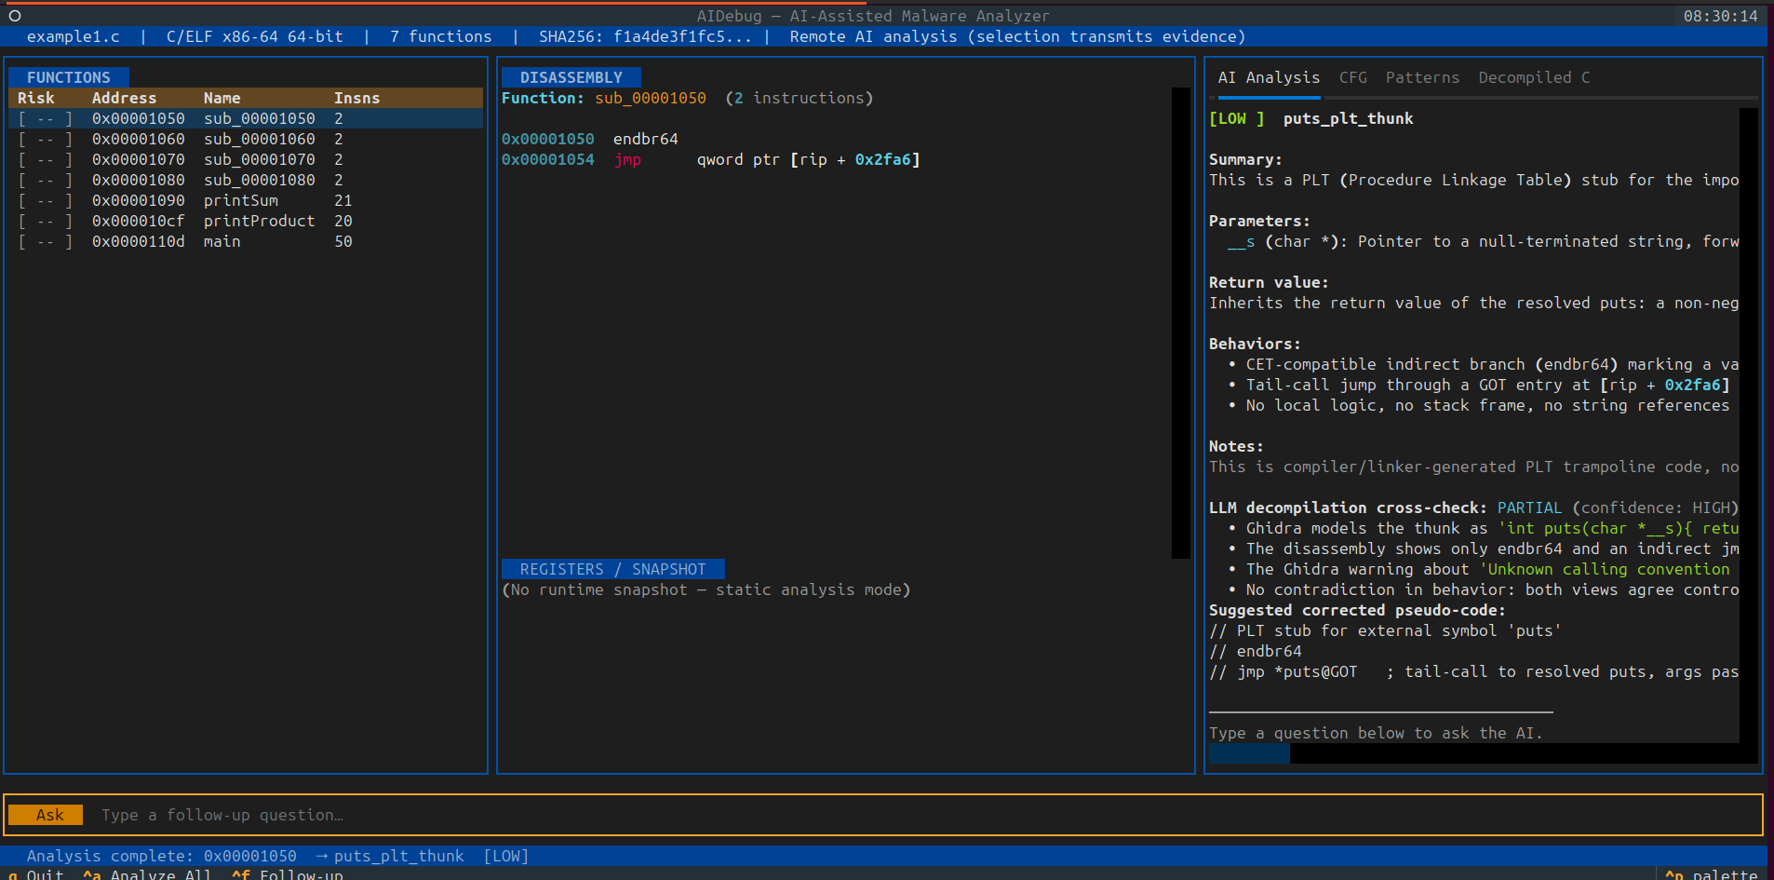Open the Decompiled C tab
1774x880 pixels.
(1534, 77)
